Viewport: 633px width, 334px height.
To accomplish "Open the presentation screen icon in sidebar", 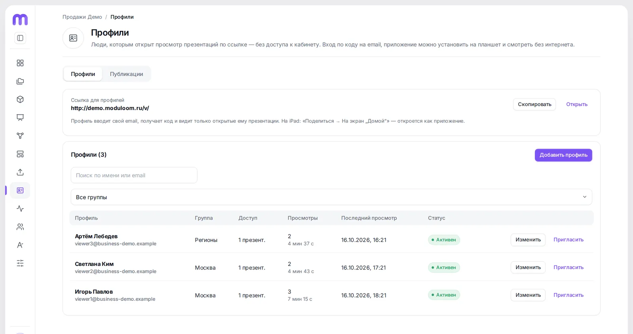I will pyautogui.click(x=20, y=118).
